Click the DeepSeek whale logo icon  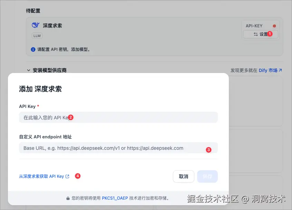click(x=36, y=25)
